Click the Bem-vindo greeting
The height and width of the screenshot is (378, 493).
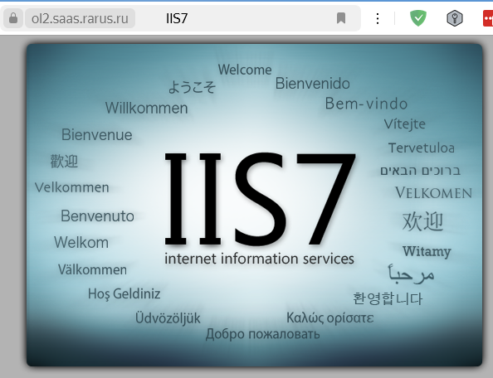[x=366, y=104]
